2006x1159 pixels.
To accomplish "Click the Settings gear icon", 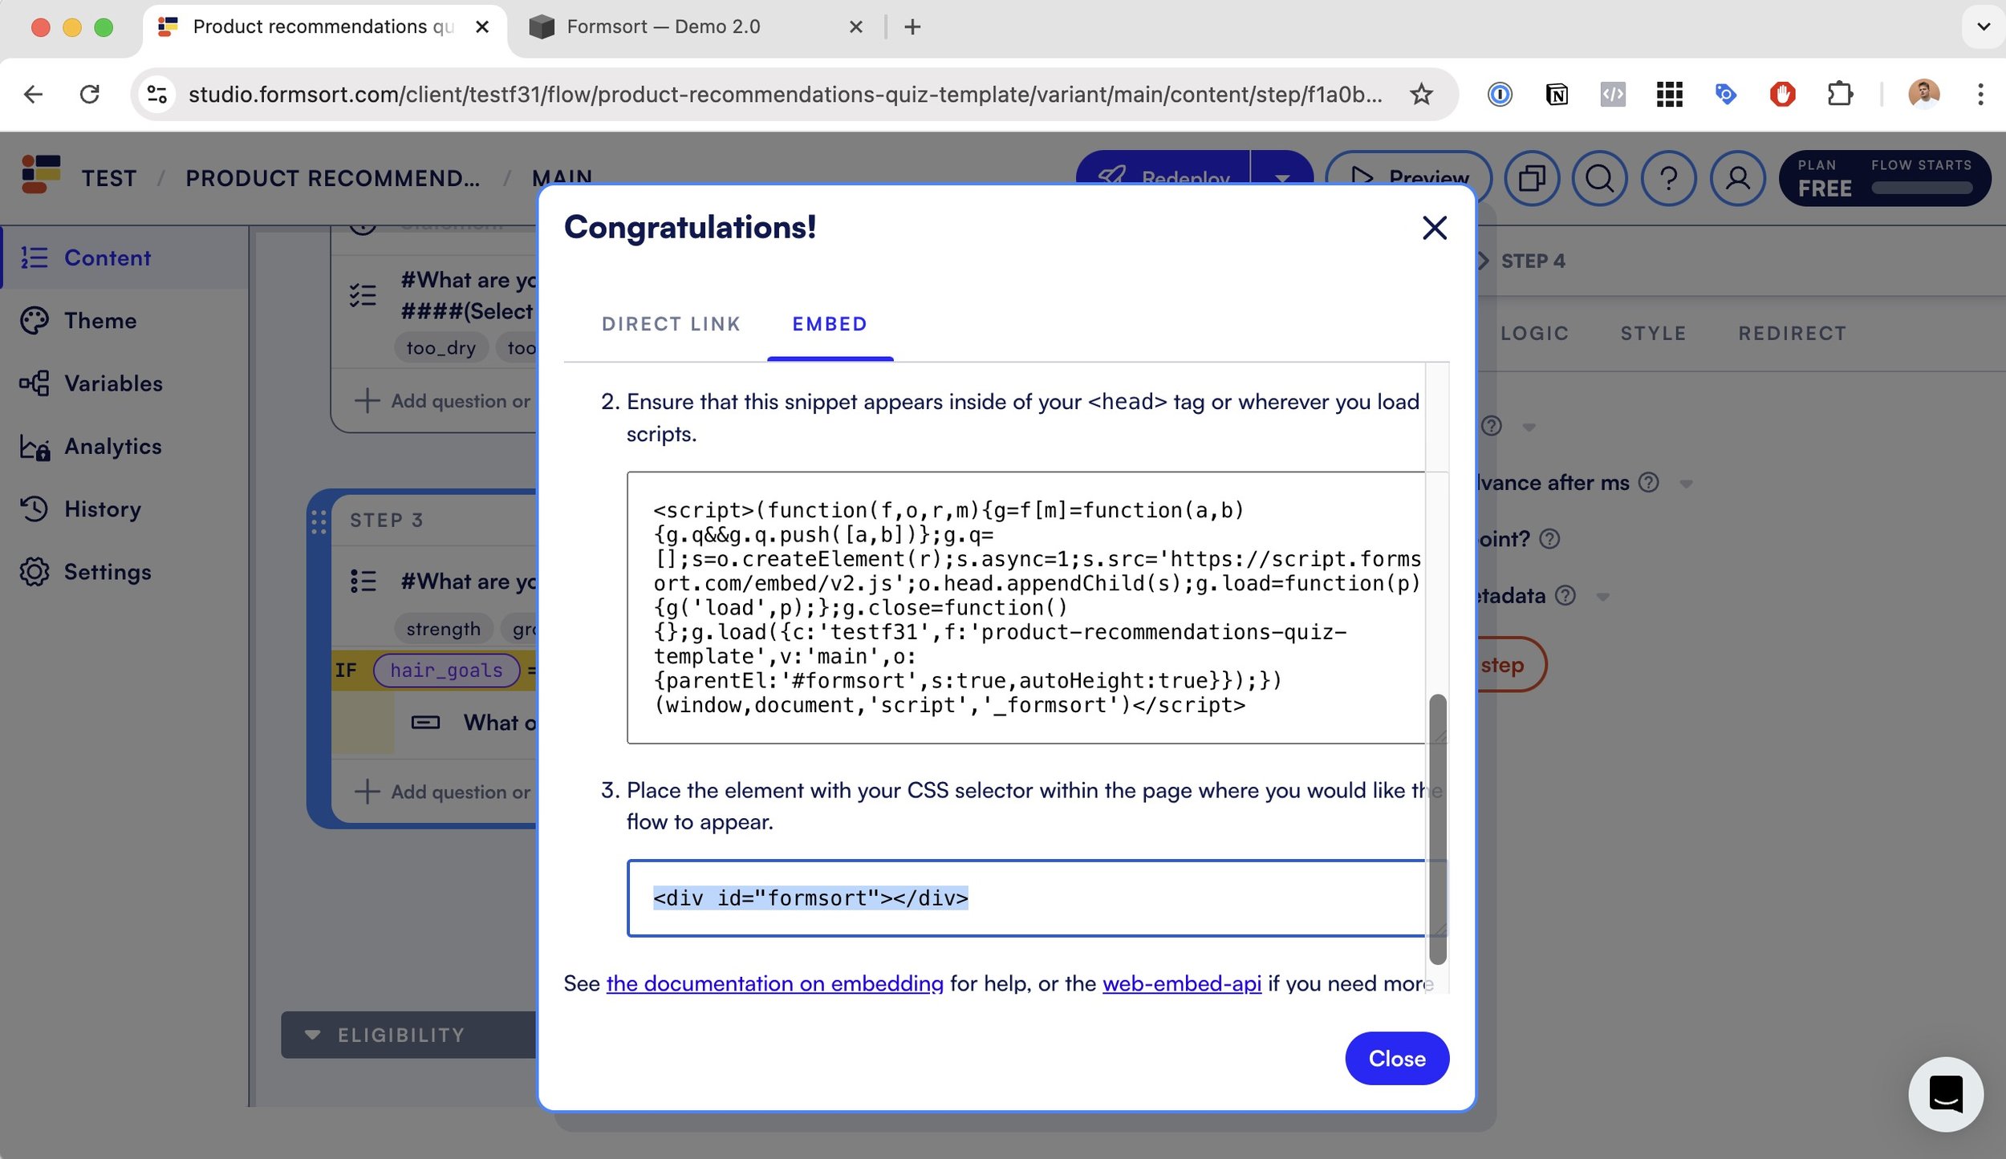I will (34, 572).
